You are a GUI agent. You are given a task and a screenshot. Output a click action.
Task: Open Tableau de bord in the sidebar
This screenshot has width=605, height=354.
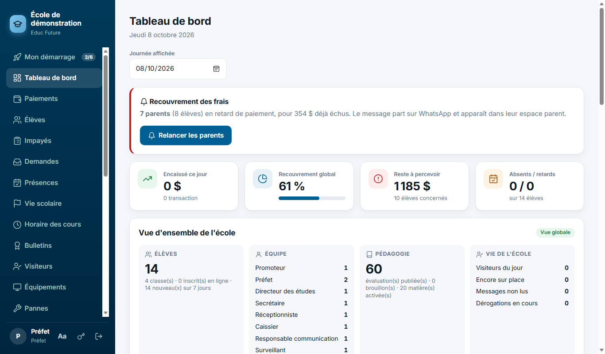[x=54, y=78]
